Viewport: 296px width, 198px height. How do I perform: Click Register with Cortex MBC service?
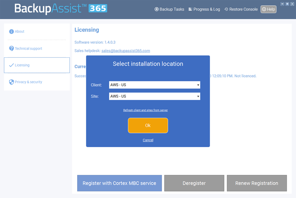pyautogui.click(x=119, y=183)
